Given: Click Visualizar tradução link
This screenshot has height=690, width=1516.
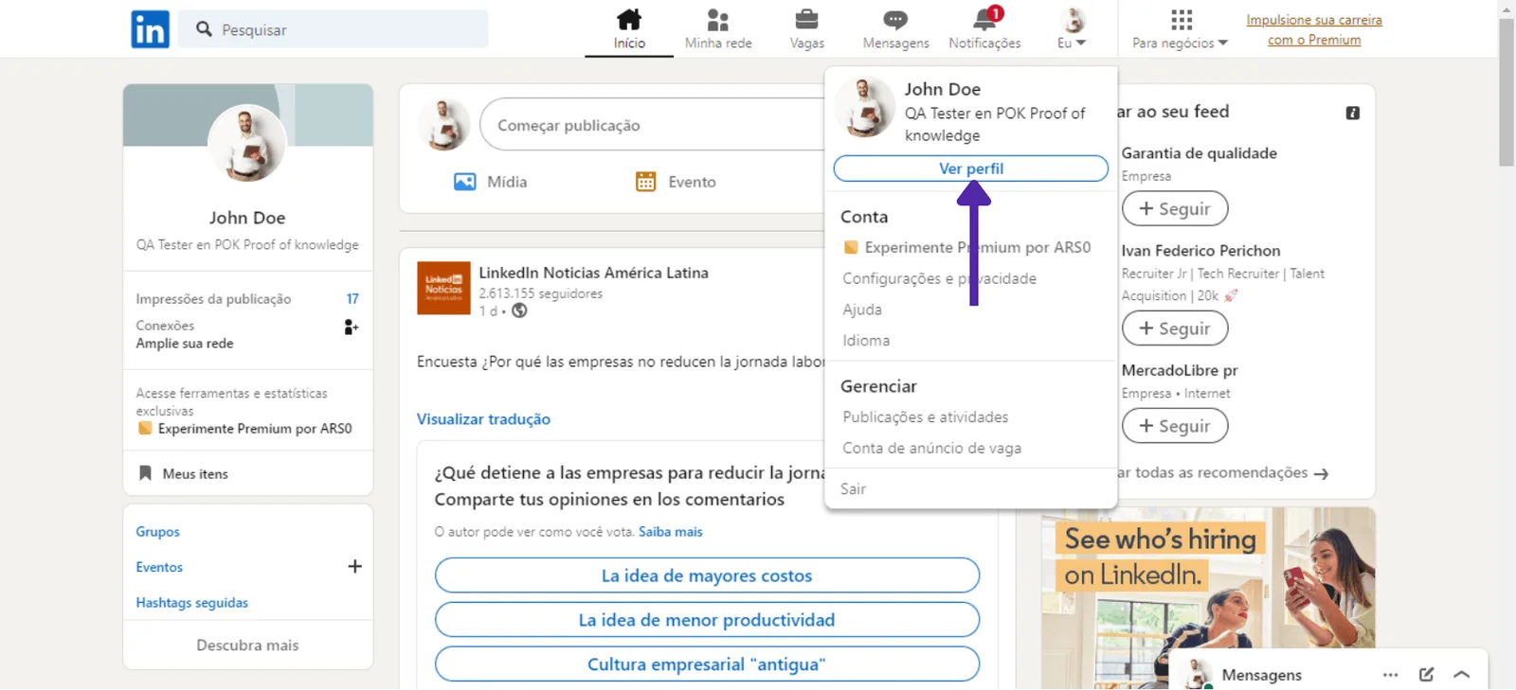Looking at the screenshot, I should coord(483,419).
